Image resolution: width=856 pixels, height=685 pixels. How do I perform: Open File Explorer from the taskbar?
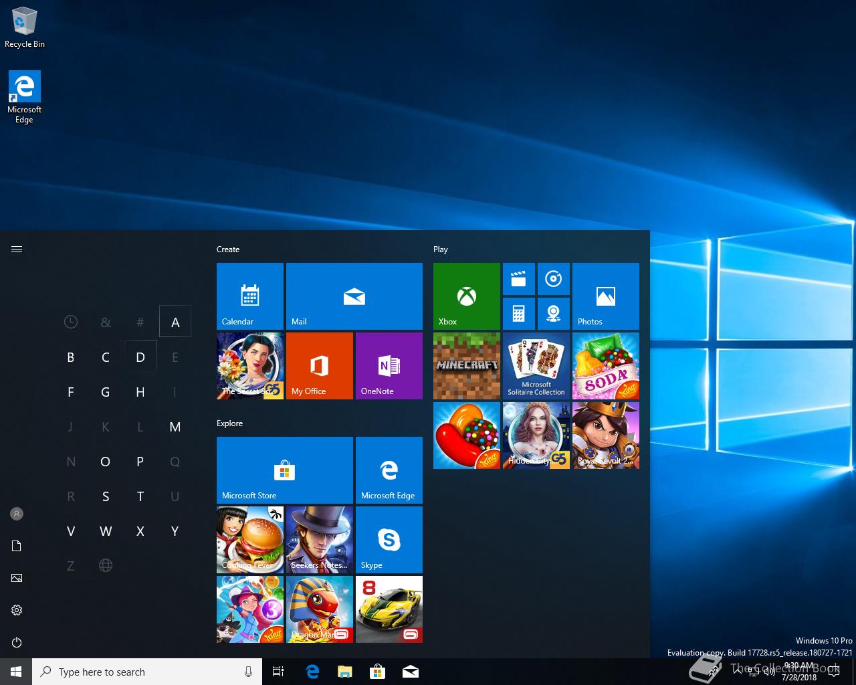(x=345, y=672)
